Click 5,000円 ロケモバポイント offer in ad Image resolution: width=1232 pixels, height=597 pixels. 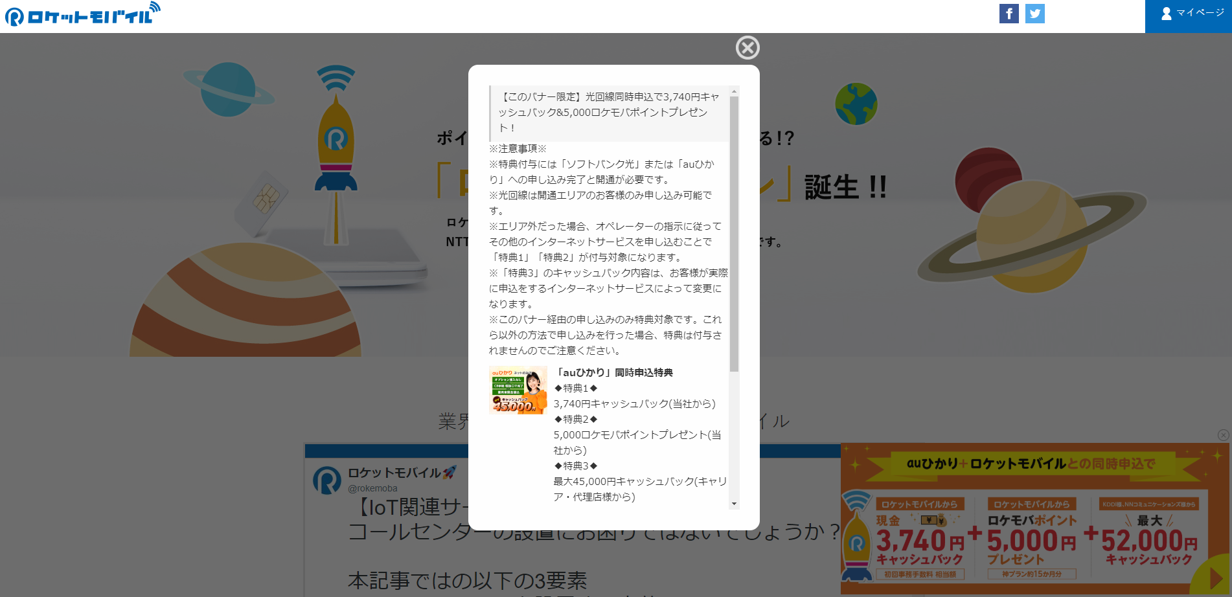(x=1032, y=541)
